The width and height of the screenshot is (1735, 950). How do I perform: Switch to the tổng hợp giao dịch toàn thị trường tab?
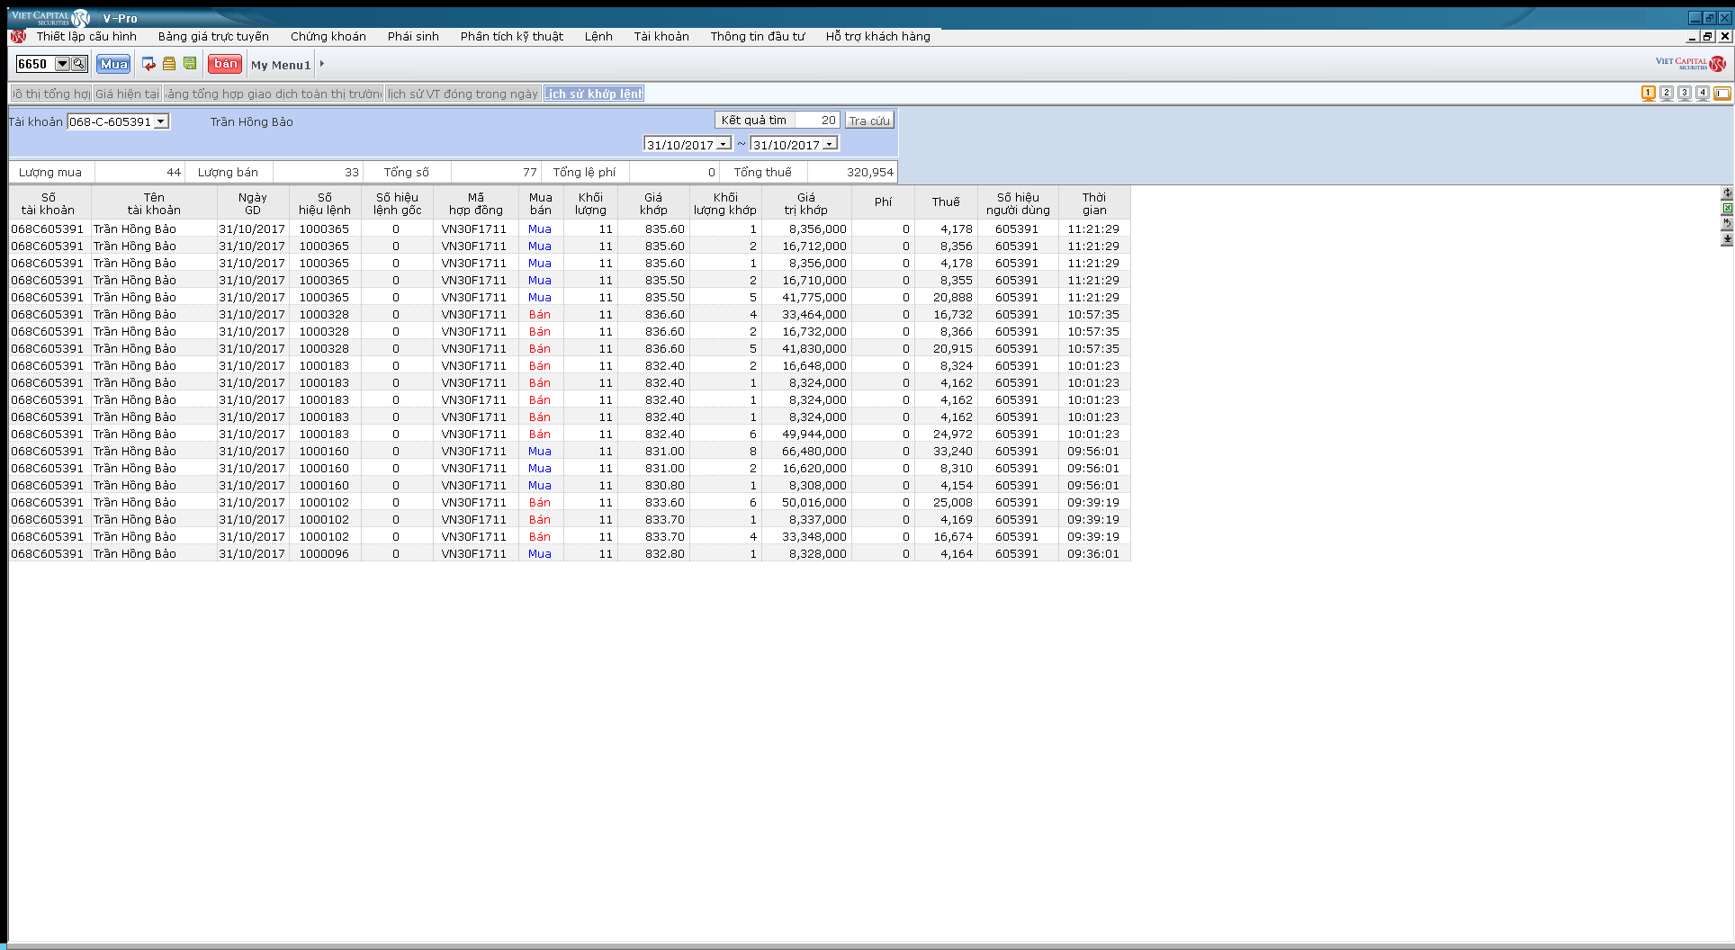(x=274, y=94)
